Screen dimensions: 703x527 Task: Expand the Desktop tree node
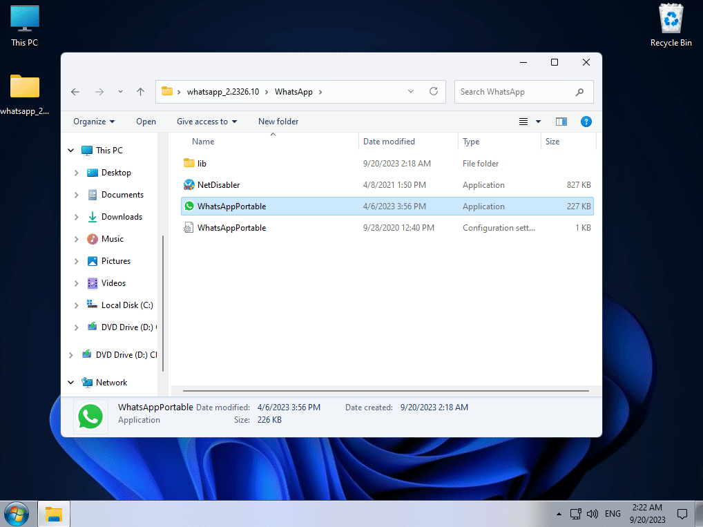point(76,173)
